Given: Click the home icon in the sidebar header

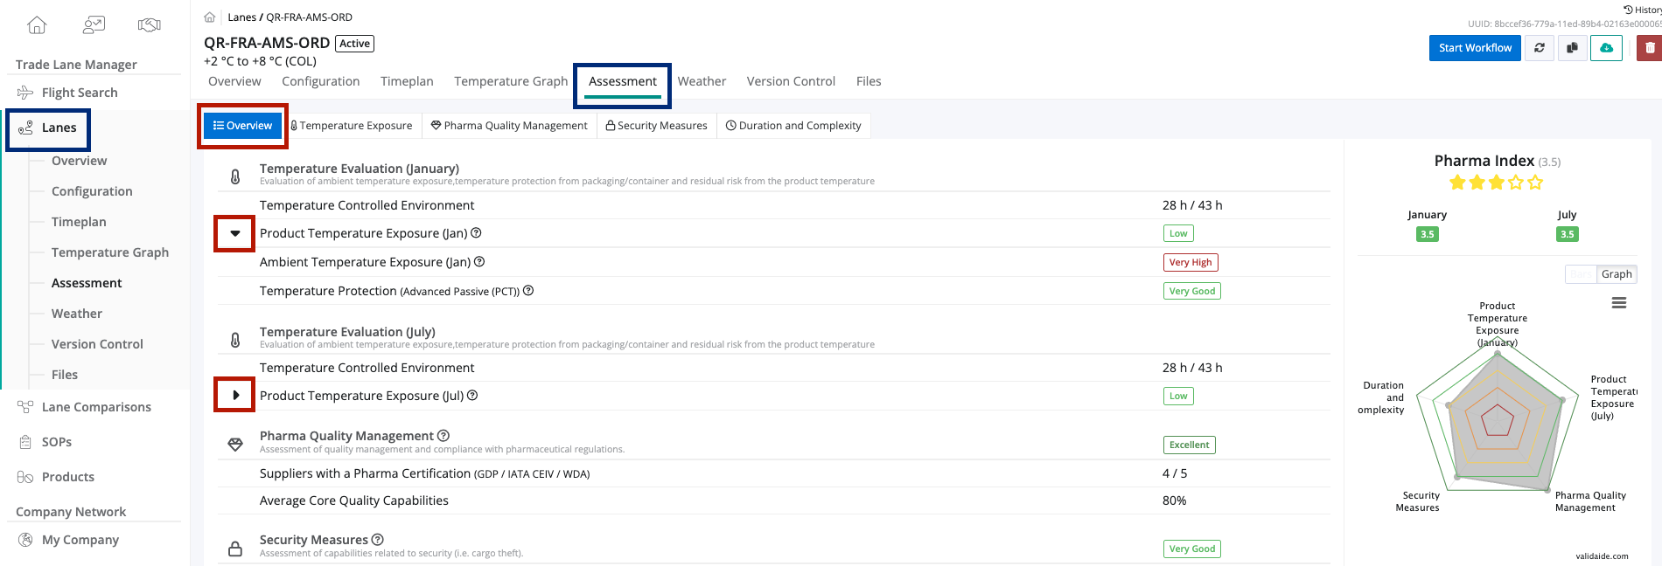Looking at the screenshot, I should (37, 25).
